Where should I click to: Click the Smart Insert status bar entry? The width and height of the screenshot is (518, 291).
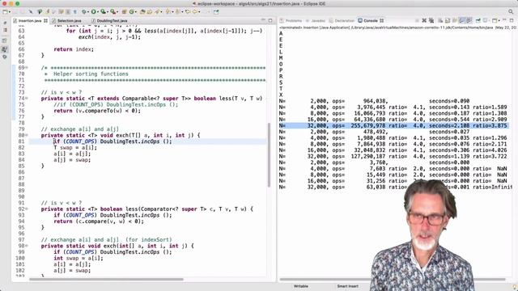click(x=347, y=286)
